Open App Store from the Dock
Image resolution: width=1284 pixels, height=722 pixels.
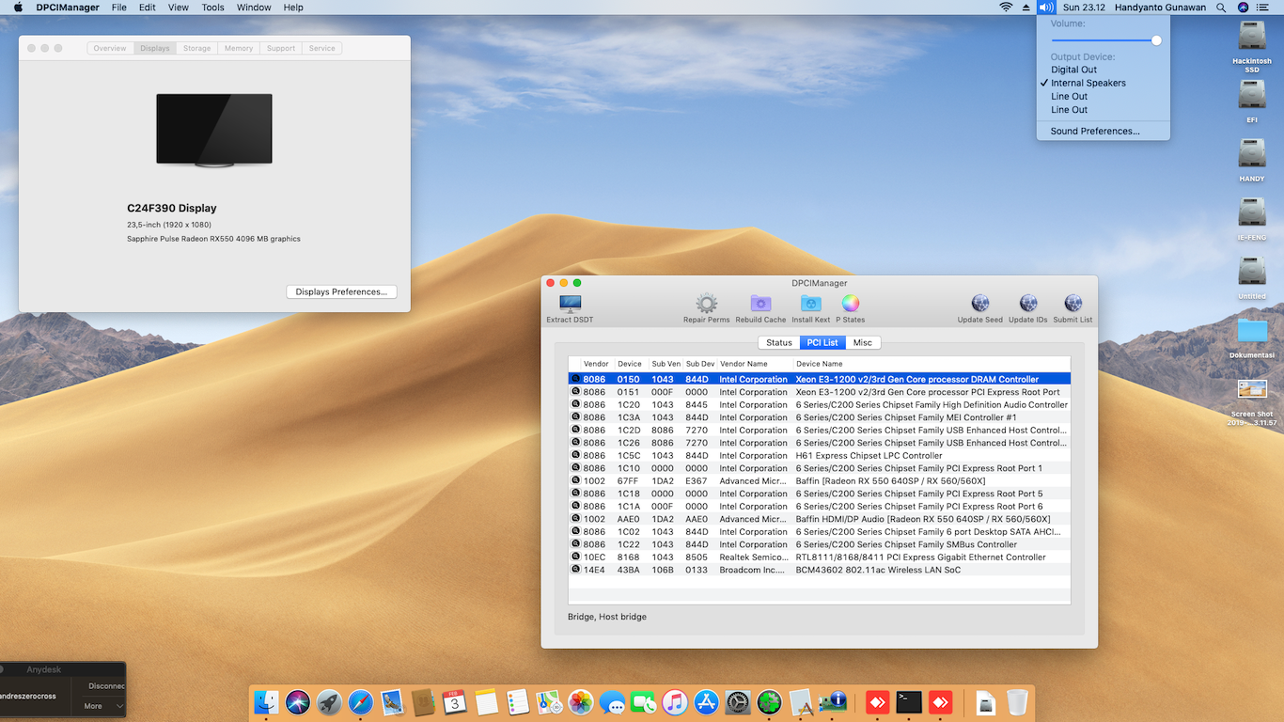pyautogui.click(x=706, y=701)
